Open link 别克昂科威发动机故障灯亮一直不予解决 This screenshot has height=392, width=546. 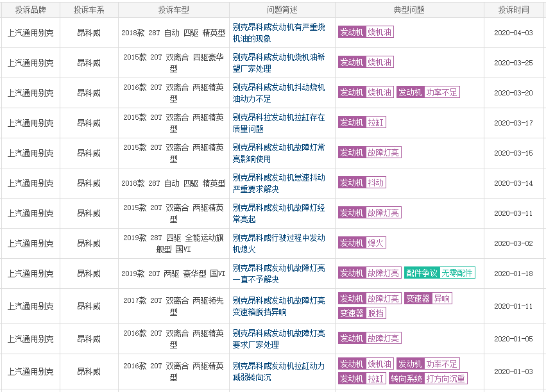278,274
